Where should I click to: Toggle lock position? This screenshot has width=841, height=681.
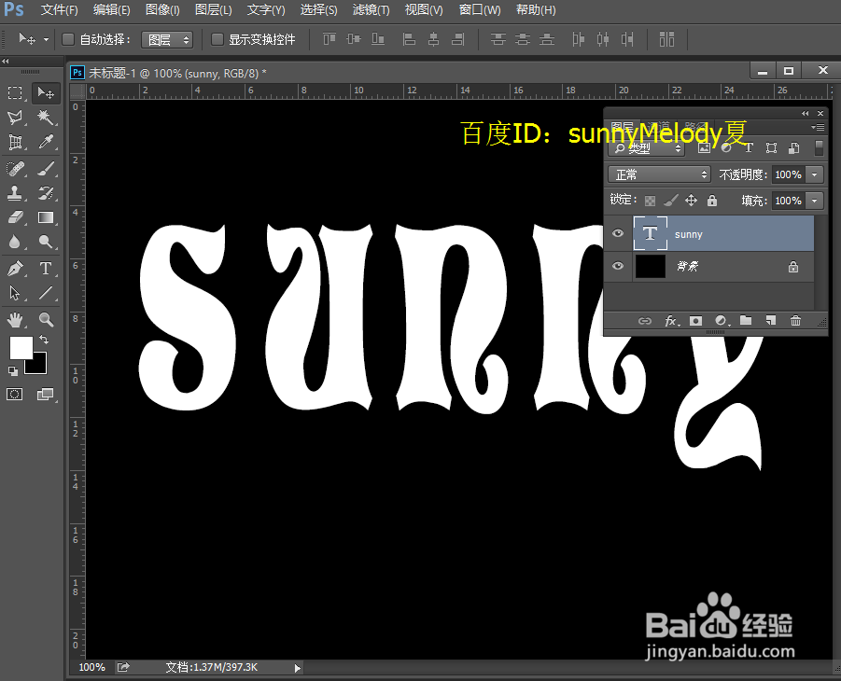pyautogui.click(x=692, y=201)
